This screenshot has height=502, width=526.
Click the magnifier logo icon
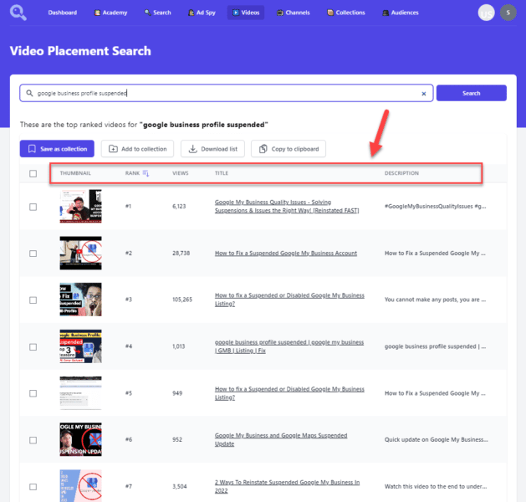pos(17,13)
